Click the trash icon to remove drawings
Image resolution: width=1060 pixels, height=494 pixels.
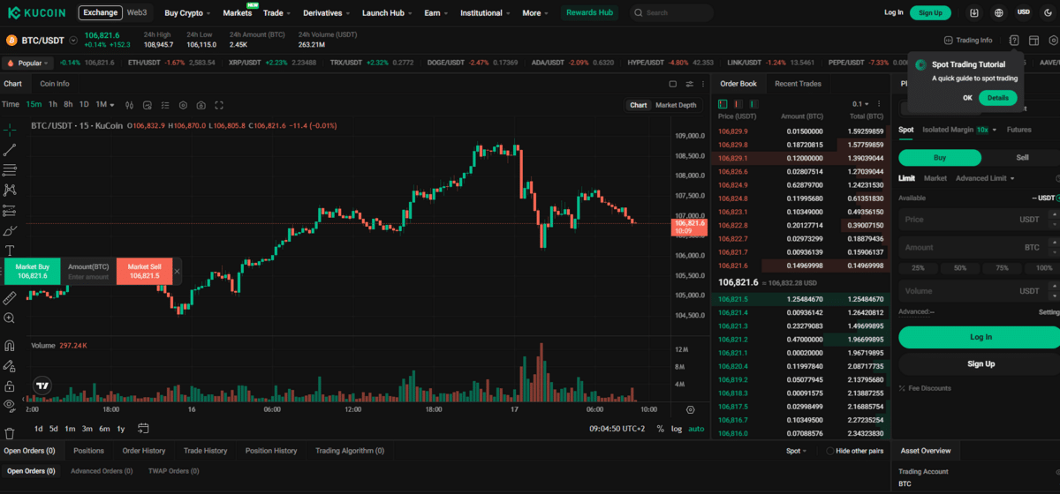pos(10,433)
